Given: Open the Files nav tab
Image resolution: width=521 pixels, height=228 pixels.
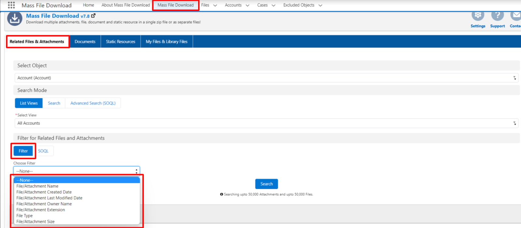Looking at the screenshot, I should tap(205, 5).
